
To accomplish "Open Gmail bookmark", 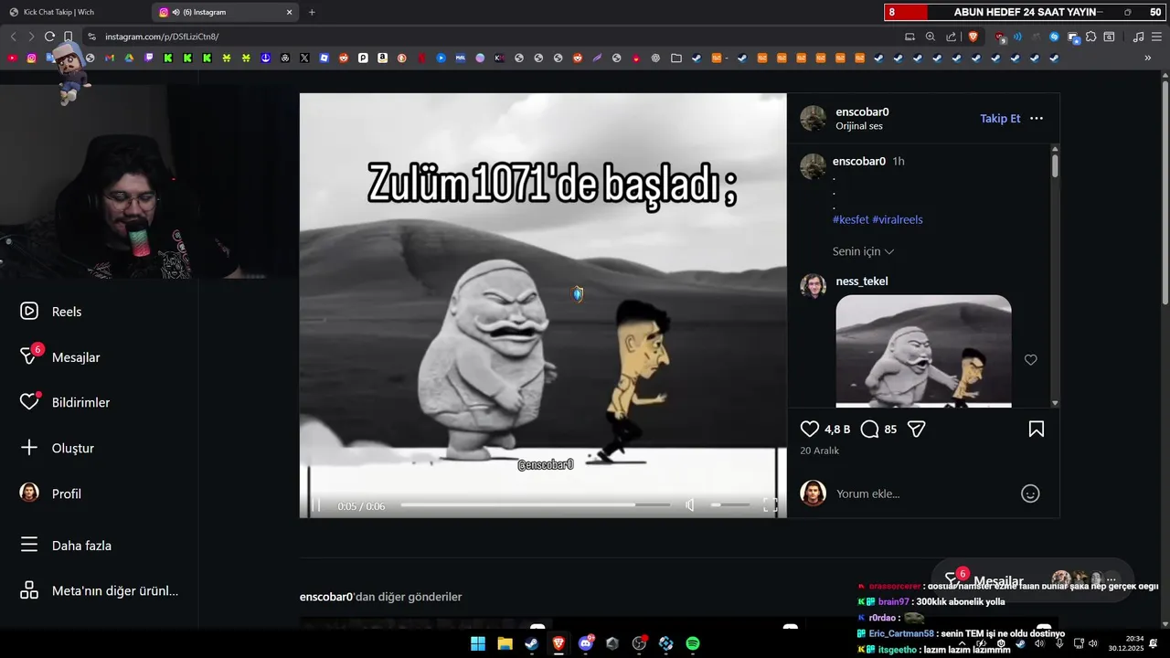I will pyautogui.click(x=110, y=58).
